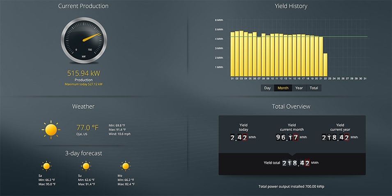Select Saturday's forecast sun icon

(x=46, y=166)
